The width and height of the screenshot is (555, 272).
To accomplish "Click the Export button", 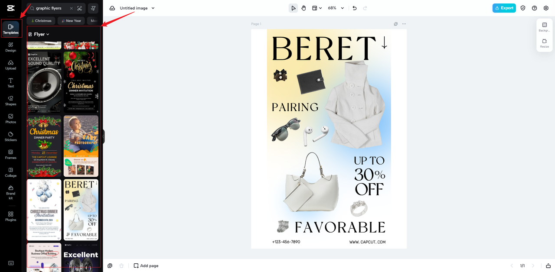I will 504,8.
